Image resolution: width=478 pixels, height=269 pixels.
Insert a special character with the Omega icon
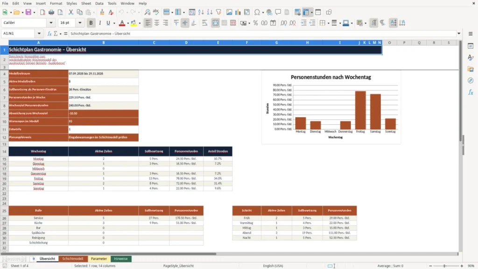pyautogui.click(x=257, y=12)
